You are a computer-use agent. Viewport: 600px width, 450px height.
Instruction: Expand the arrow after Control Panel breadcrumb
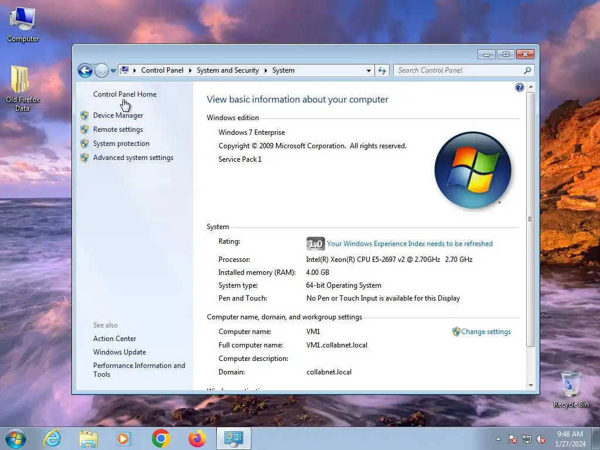pos(190,70)
